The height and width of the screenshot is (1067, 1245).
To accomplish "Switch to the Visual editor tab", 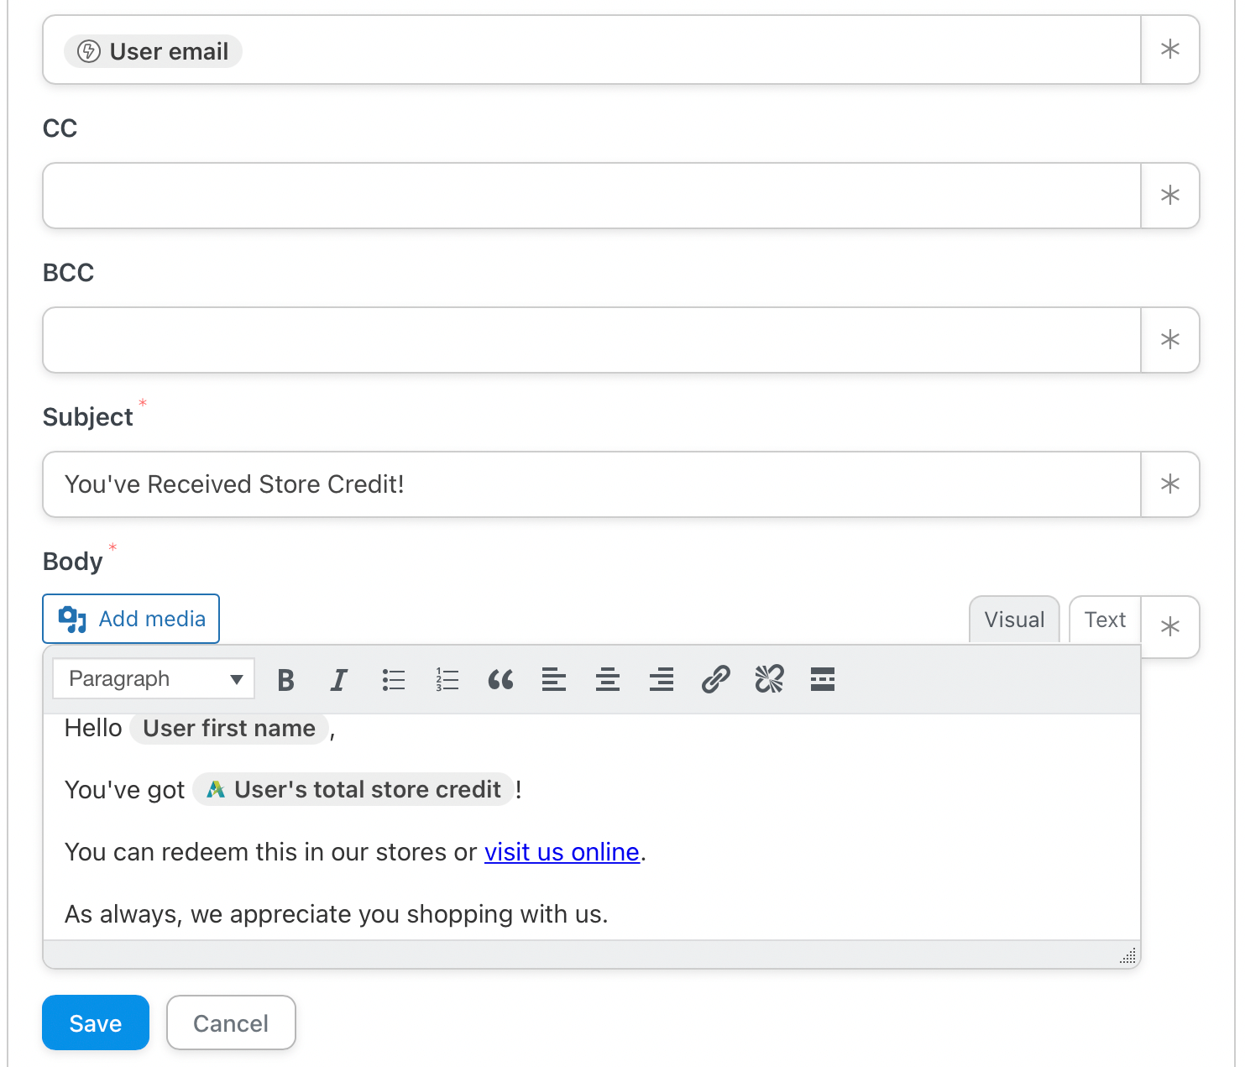I will tap(1014, 620).
